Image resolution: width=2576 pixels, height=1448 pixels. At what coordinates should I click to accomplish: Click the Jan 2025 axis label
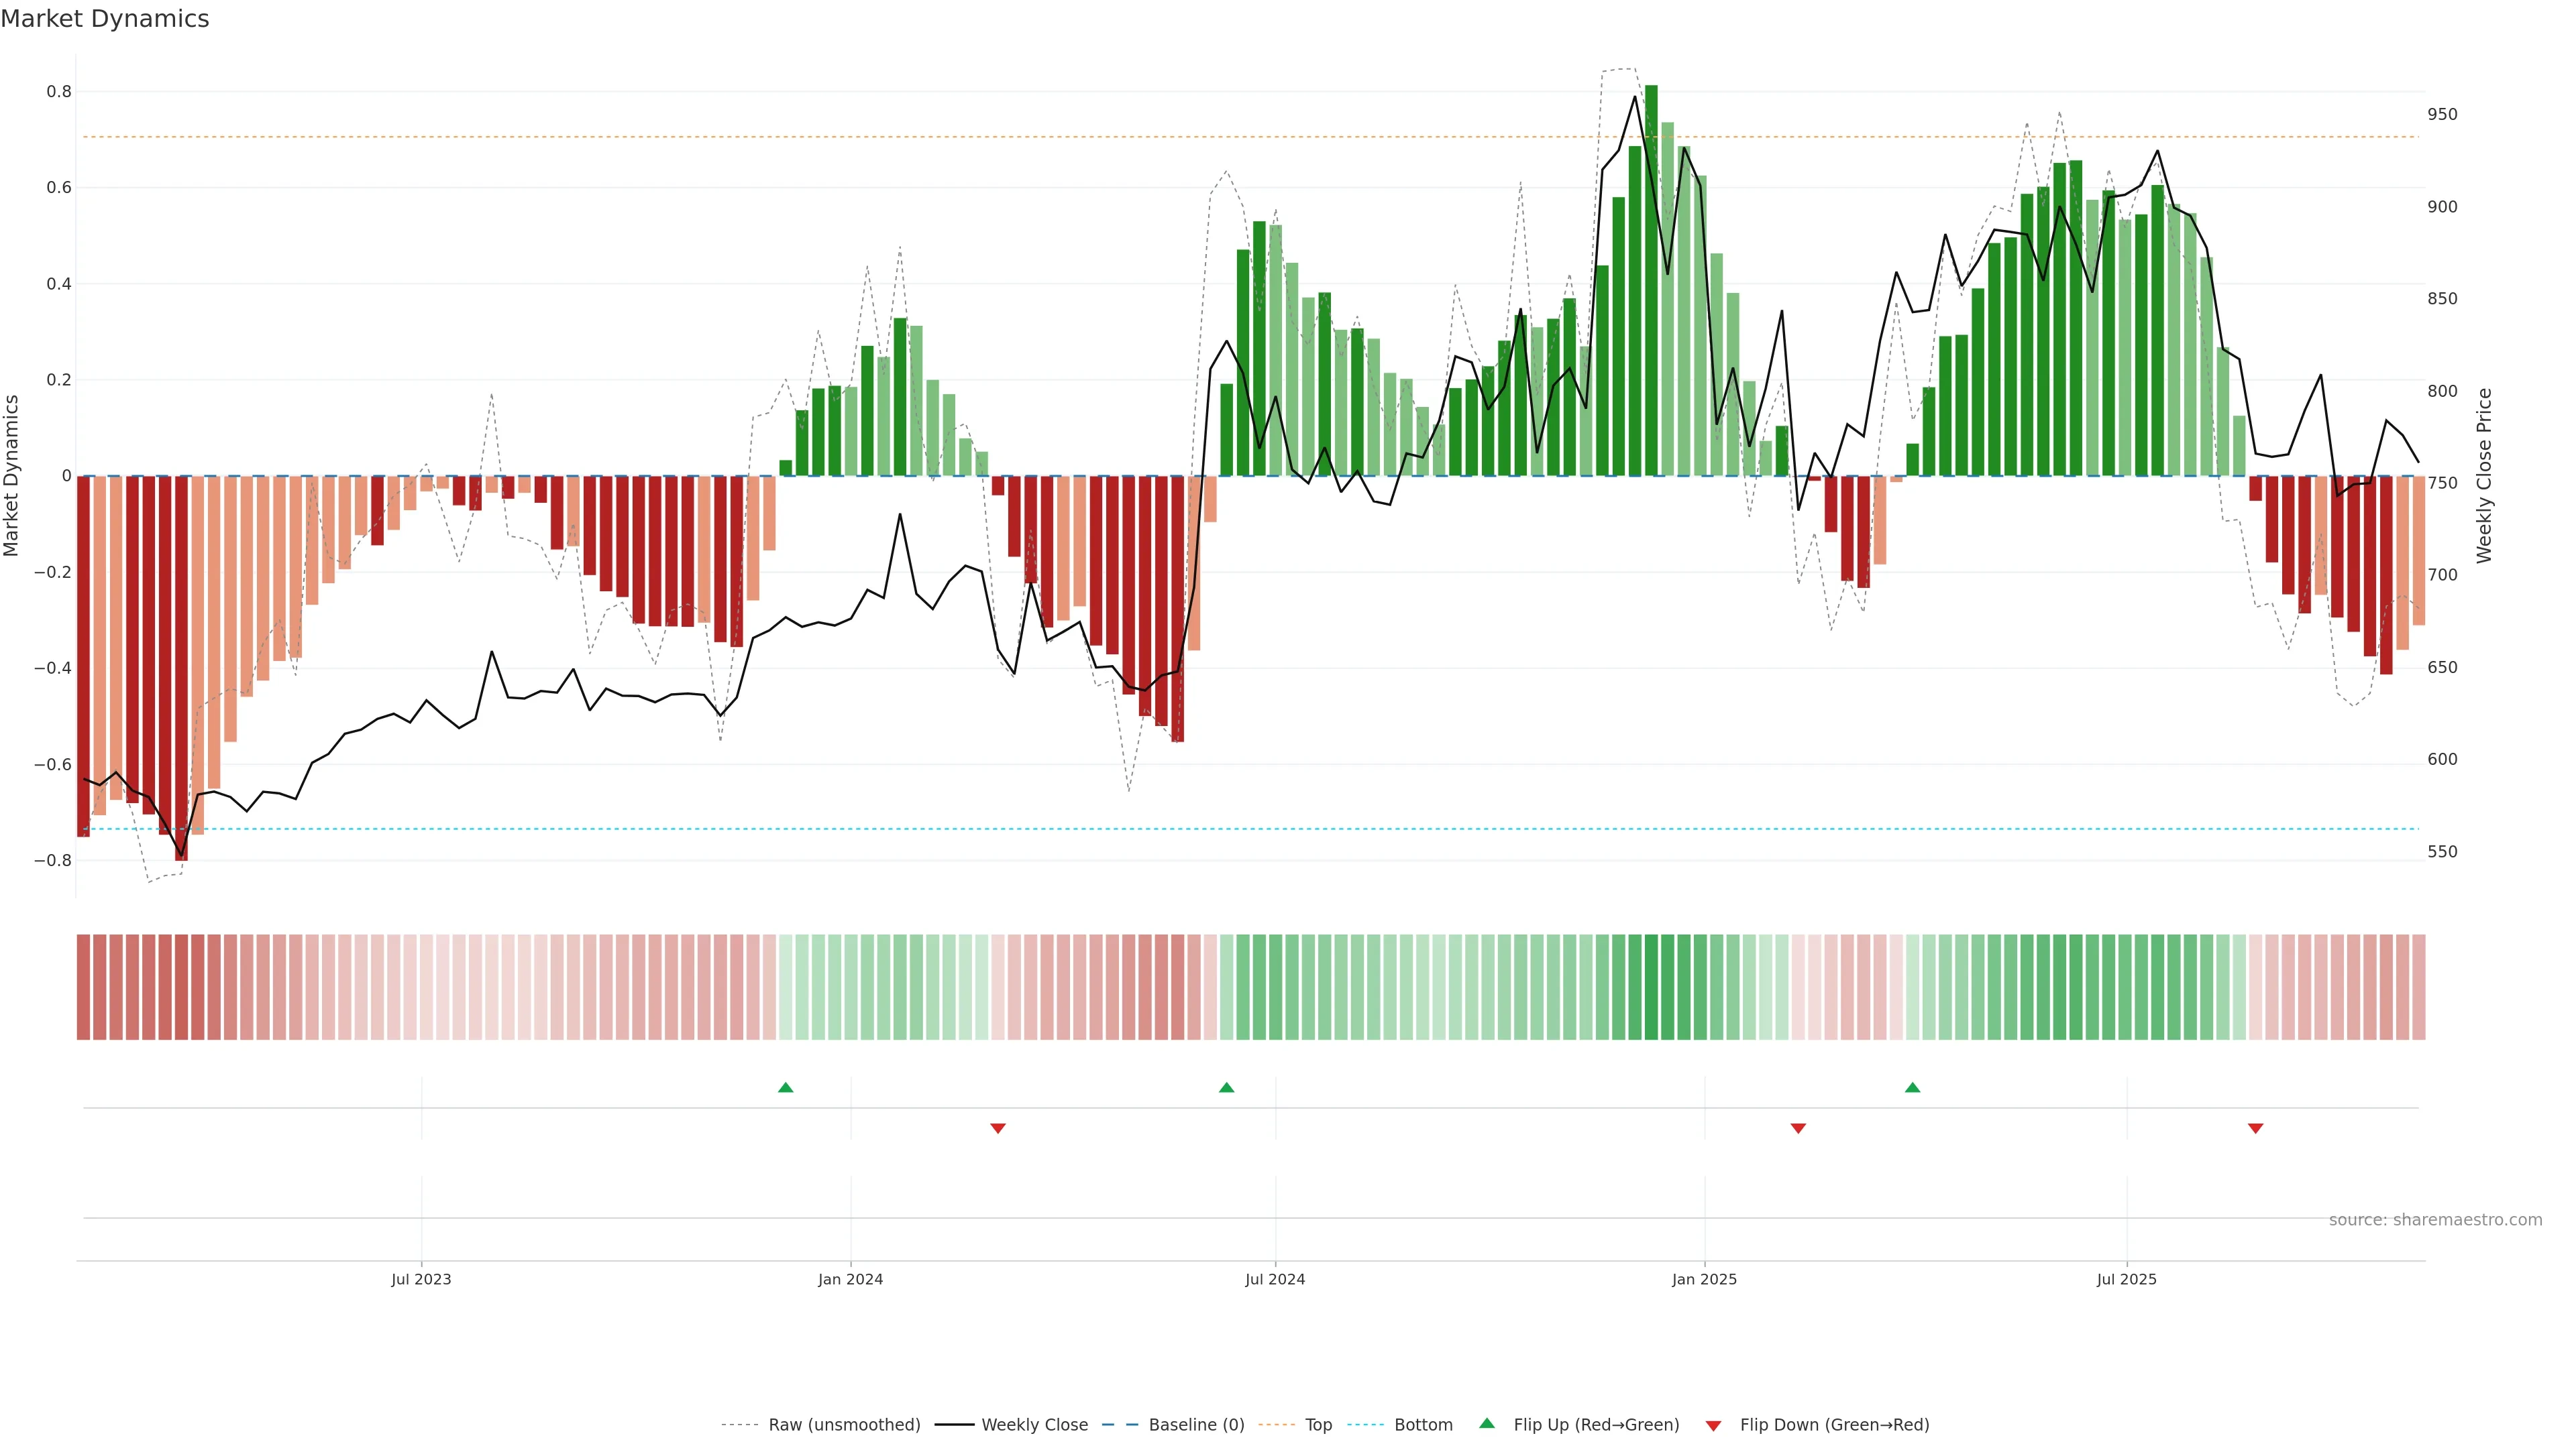tap(1704, 1279)
